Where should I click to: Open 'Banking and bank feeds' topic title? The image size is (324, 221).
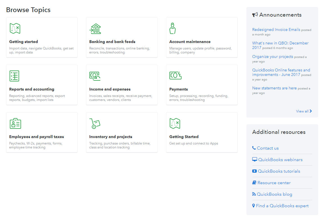112,42
